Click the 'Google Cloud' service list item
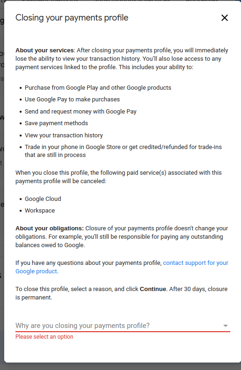This screenshot has width=241, height=370. (43, 199)
